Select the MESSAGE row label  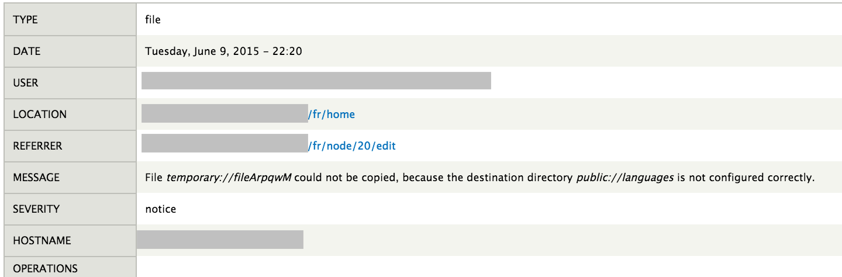point(36,178)
